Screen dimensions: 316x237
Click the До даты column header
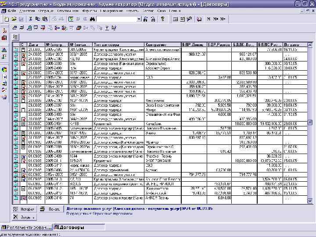295,44
